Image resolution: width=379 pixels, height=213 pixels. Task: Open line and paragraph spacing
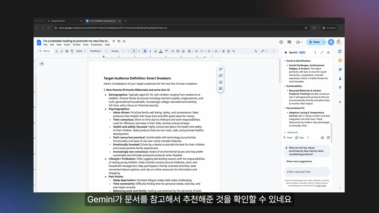(197, 51)
